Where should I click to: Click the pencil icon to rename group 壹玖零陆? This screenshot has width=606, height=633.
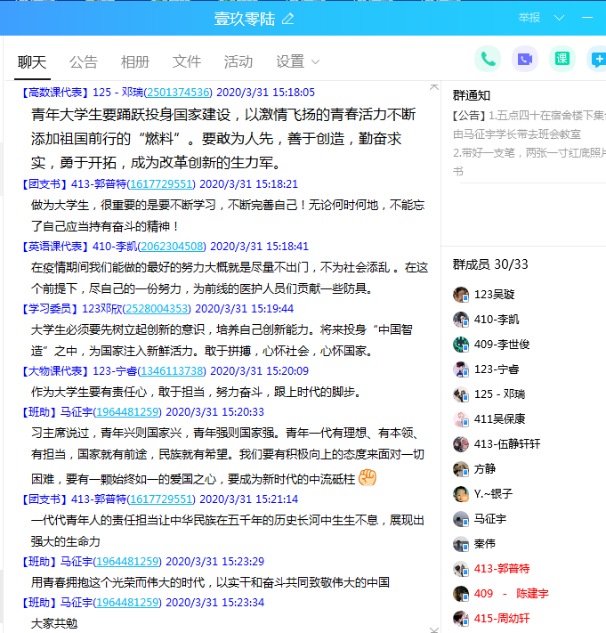click(x=287, y=19)
